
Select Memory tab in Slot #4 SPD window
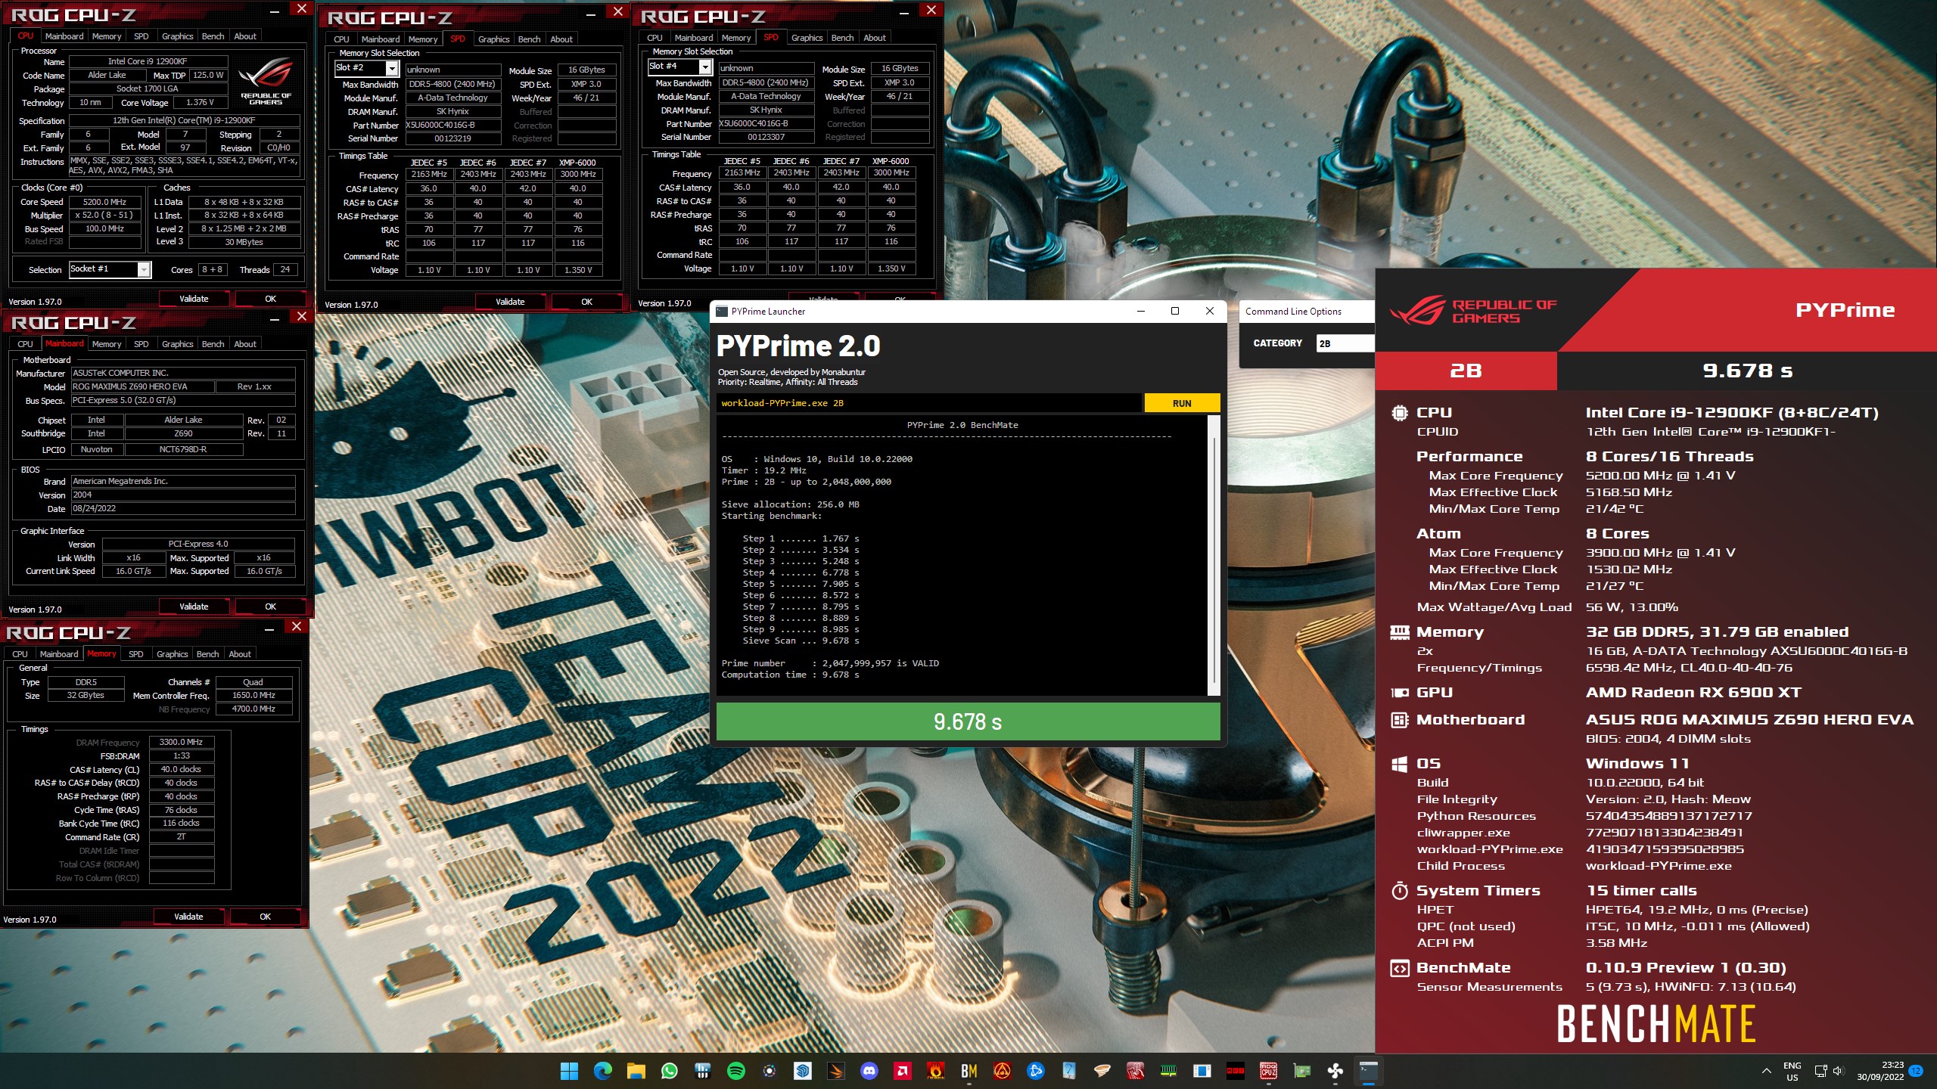(x=735, y=38)
